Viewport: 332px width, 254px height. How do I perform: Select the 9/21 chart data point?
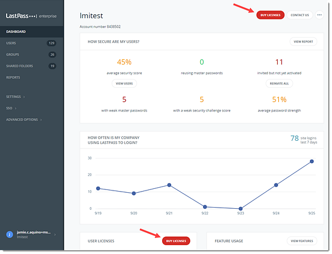click(x=169, y=185)
